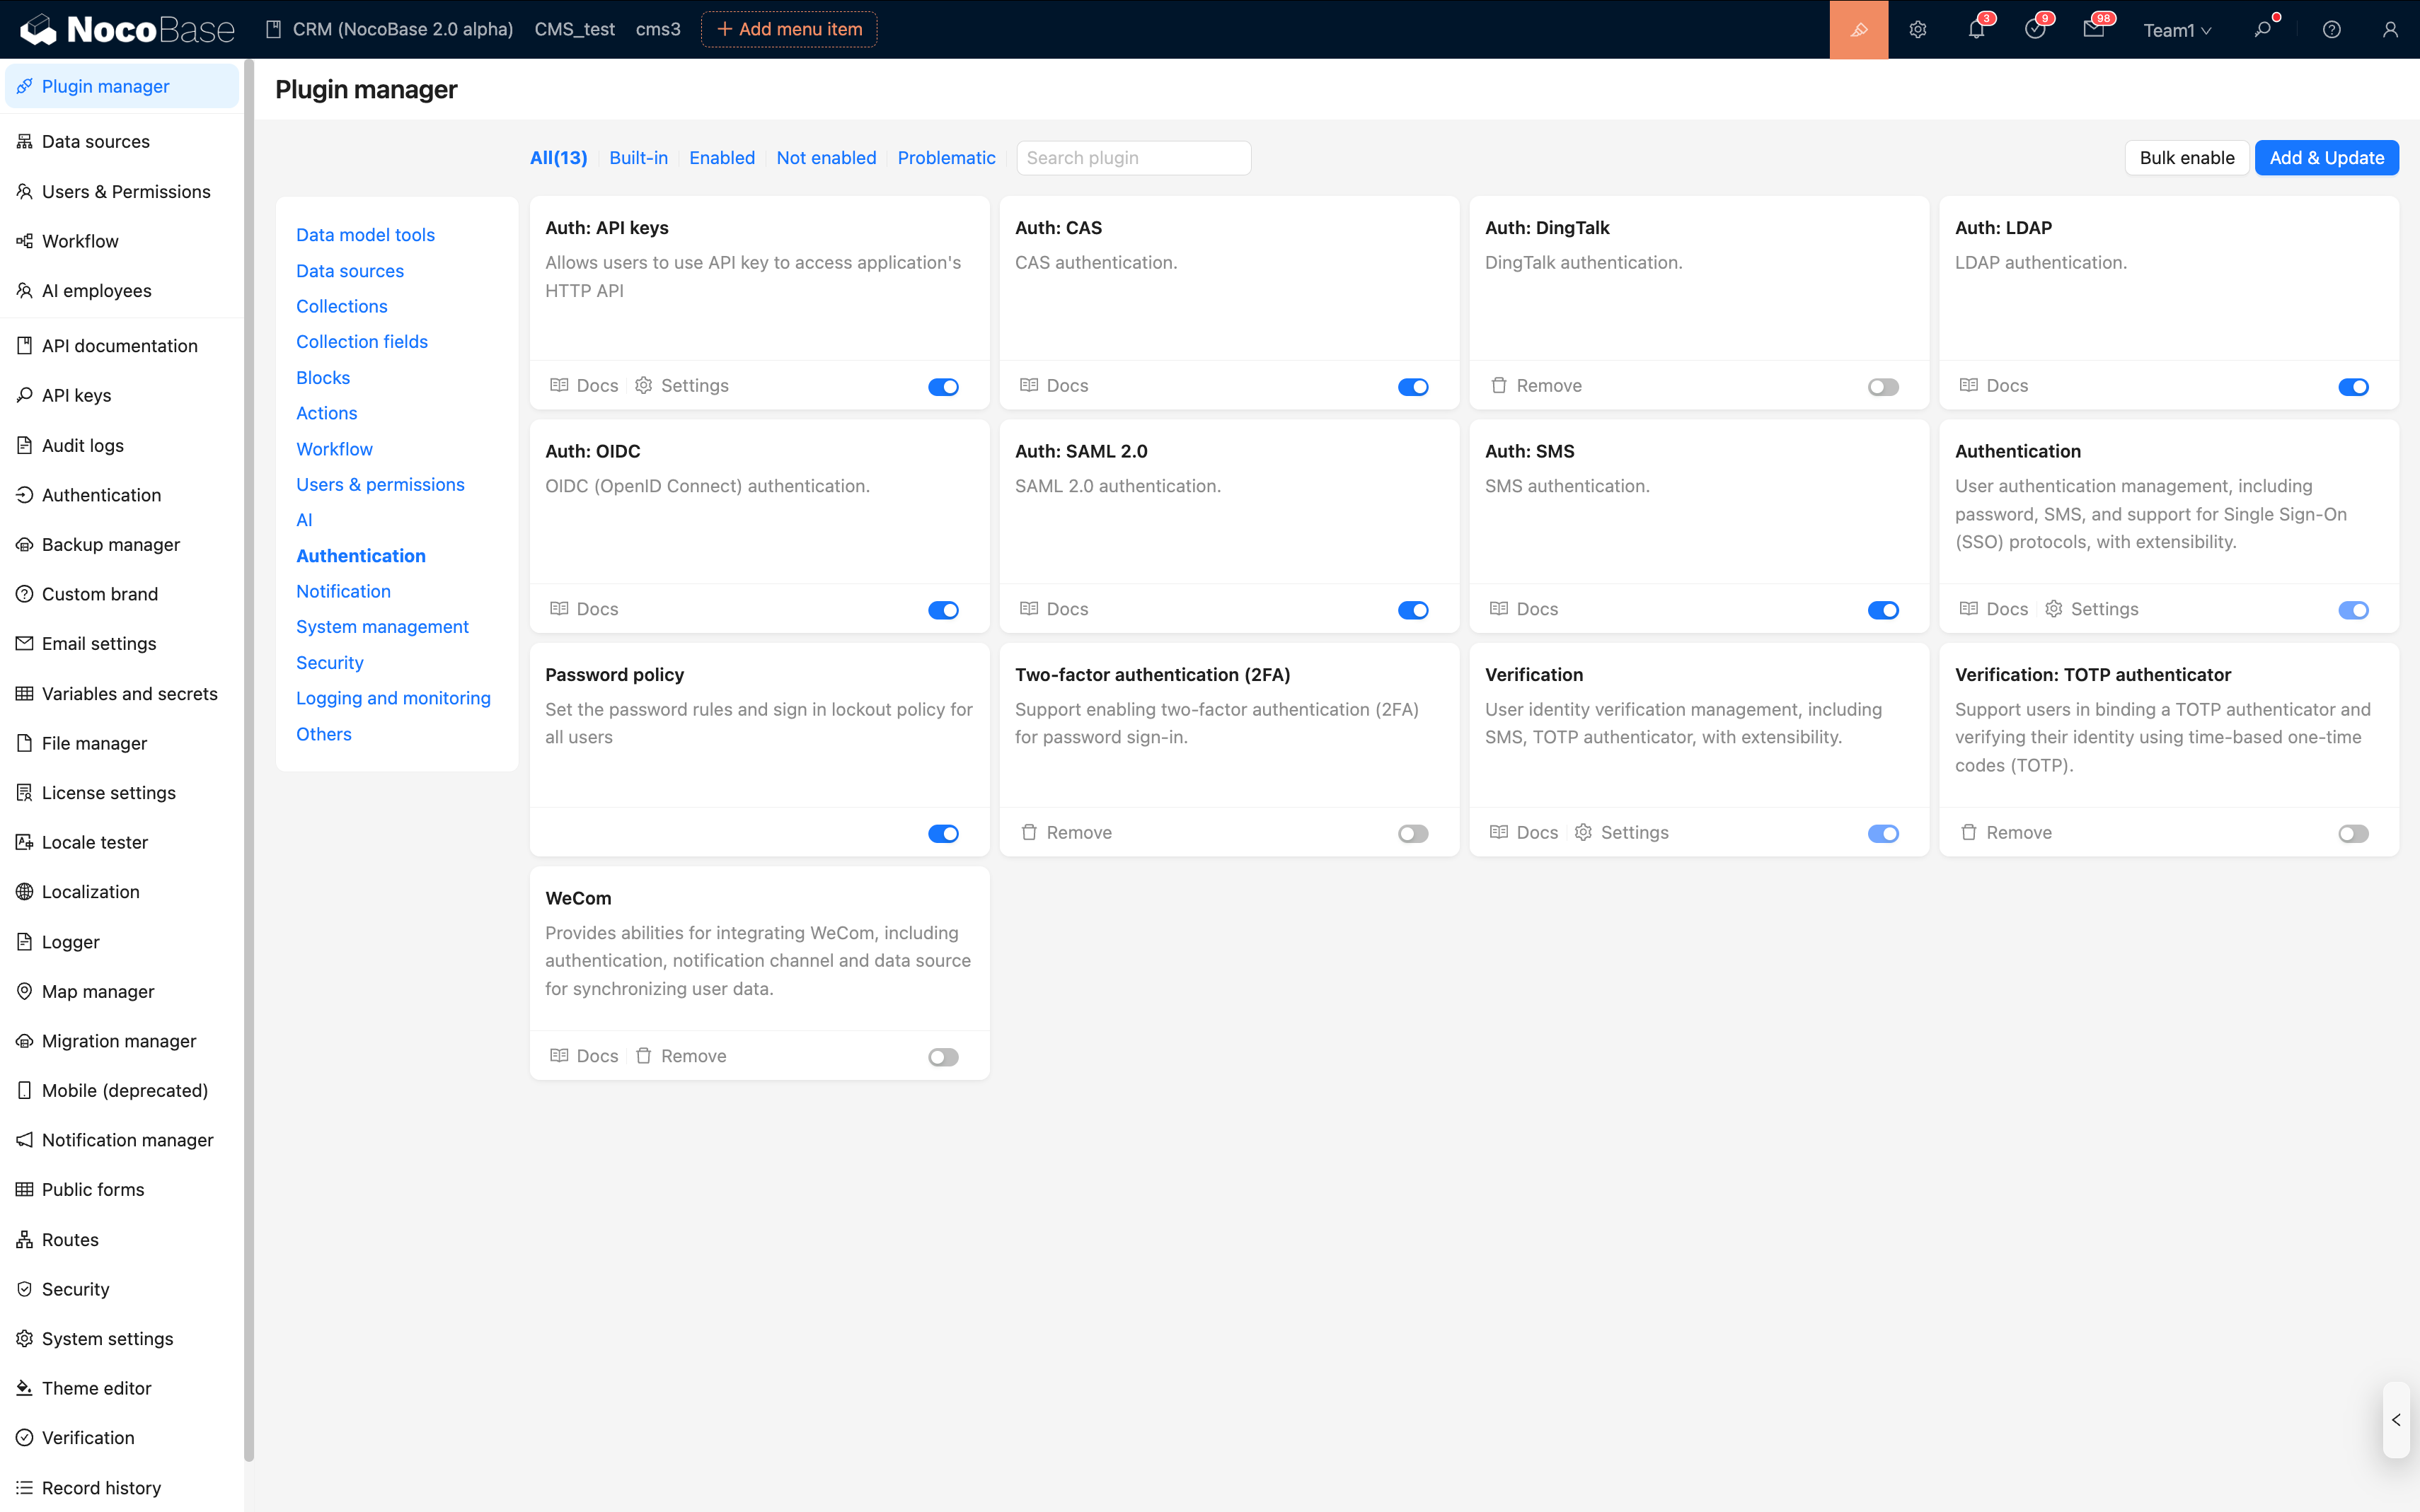Enable the Auth: DingTalk plugin toggle
This screenshot has height=1512, width=2420.
1883,387
